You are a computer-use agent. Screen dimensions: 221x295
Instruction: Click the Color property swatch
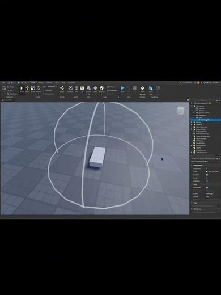tap(207, 171)
